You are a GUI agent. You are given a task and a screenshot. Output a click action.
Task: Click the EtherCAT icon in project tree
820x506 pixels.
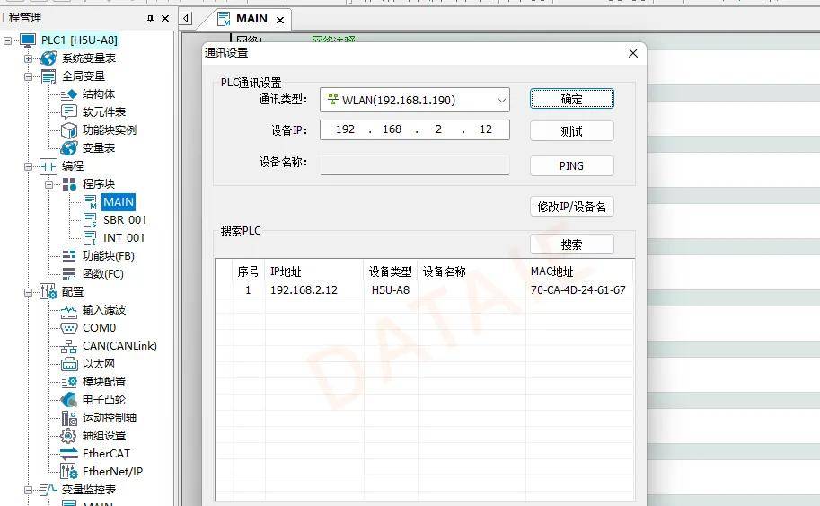69,454
